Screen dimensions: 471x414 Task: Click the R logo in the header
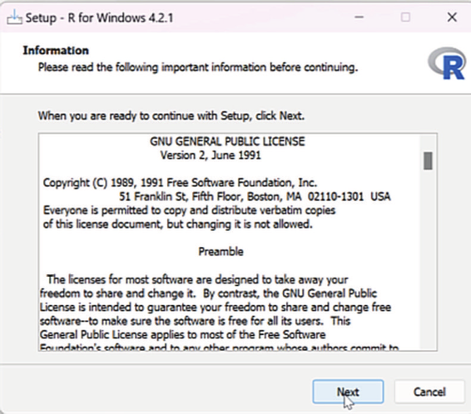447,63
